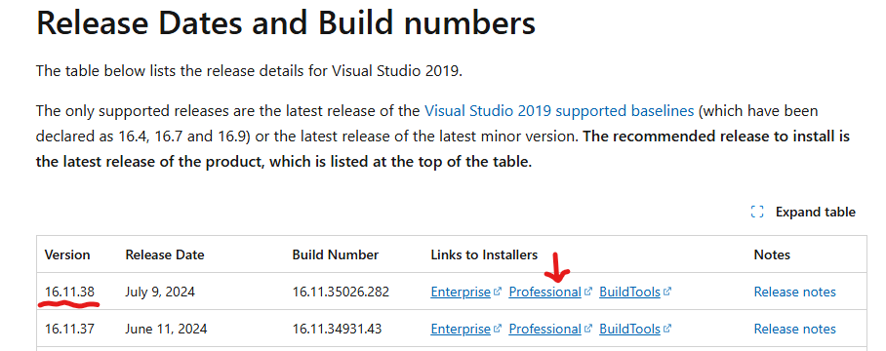
Task: Click the Expand table brackets icon
Action: point(757,213)
